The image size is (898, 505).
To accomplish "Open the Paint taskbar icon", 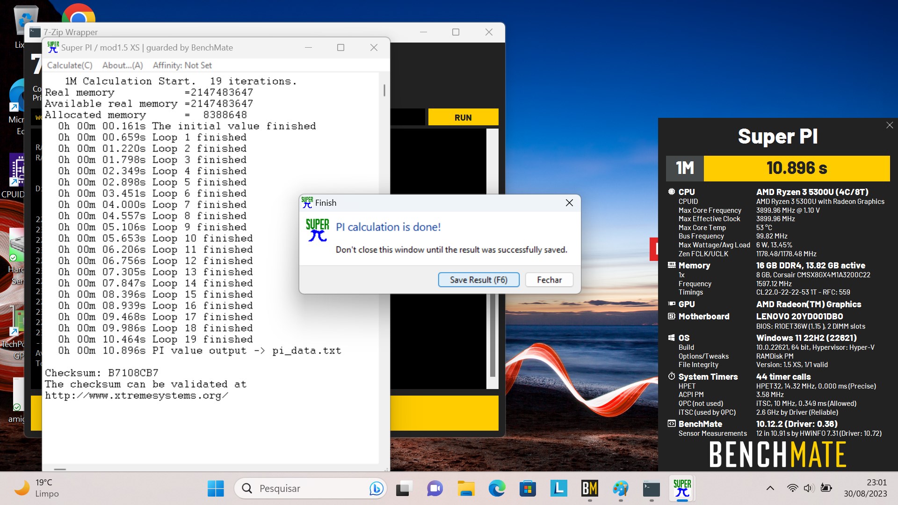I will (x=621, y=489).
